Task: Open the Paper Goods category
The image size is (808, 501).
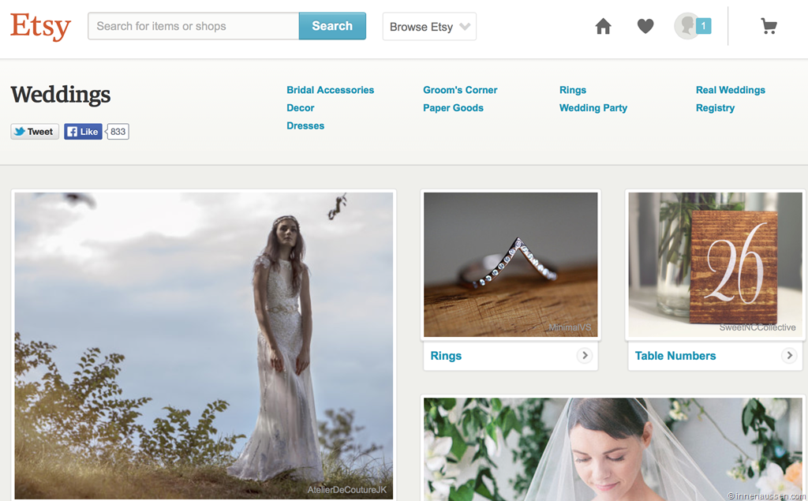Action: pyautogui.click(x=453, y=108)
